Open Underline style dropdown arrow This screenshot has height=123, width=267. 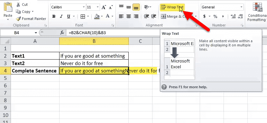(x=74, y=16)
